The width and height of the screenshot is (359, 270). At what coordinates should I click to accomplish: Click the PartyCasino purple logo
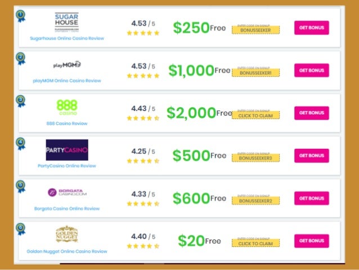67,150
